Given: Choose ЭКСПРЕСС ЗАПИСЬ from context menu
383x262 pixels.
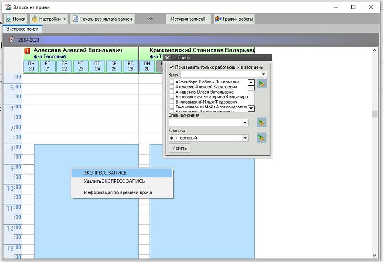Looking at the screenshot, I should pyautogui.click(x=105, y=173).
